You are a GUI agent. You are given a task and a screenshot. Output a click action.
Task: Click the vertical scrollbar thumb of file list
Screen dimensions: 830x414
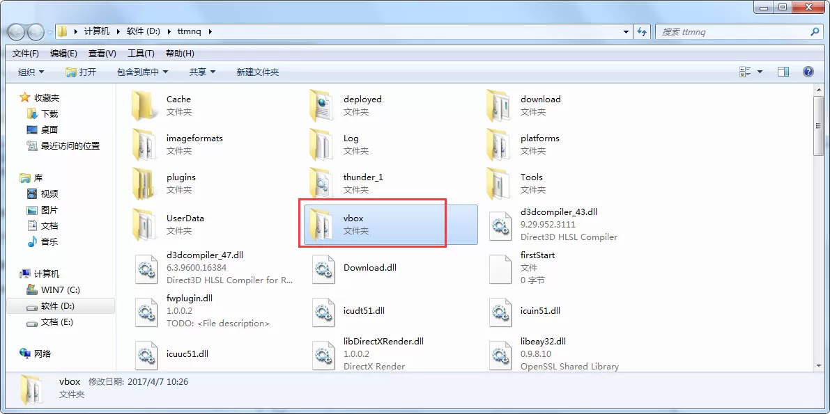pos(818,126)
